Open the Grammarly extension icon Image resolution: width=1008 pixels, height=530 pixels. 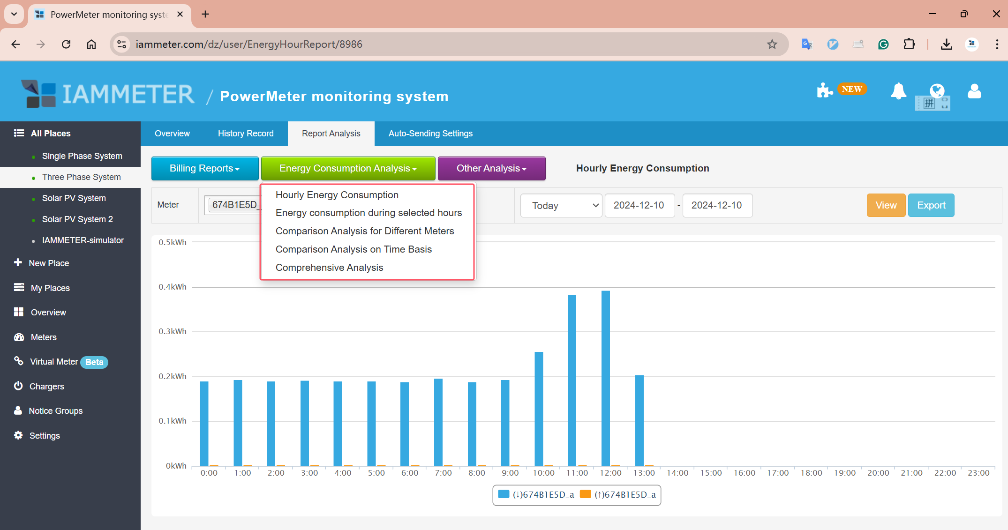coord(883,45)
